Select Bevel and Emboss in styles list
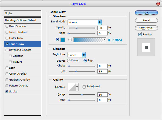Viewport: 162px width, 120px height. coord(20,50)
